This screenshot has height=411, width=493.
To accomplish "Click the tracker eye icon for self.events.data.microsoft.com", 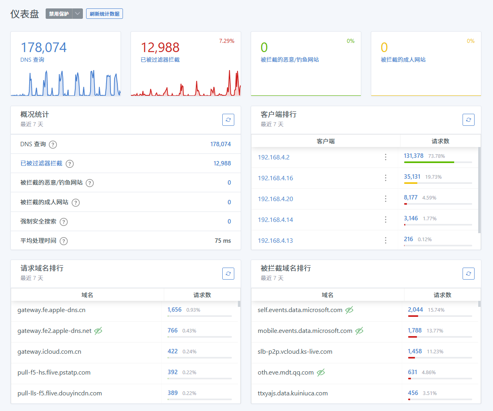I will coord(349,310).
